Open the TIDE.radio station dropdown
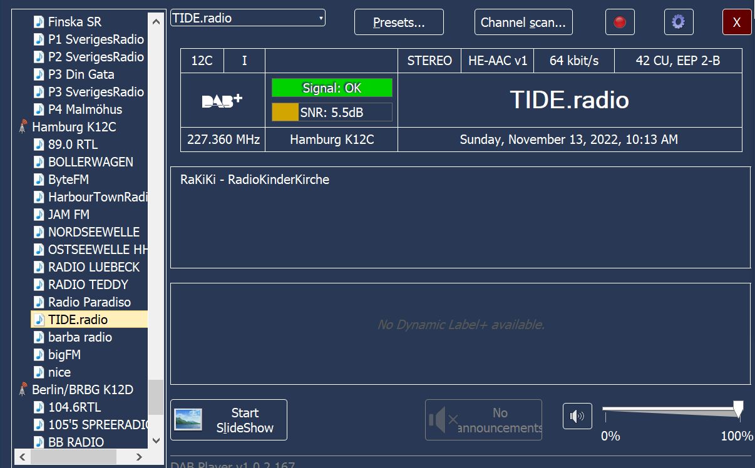 247,18
